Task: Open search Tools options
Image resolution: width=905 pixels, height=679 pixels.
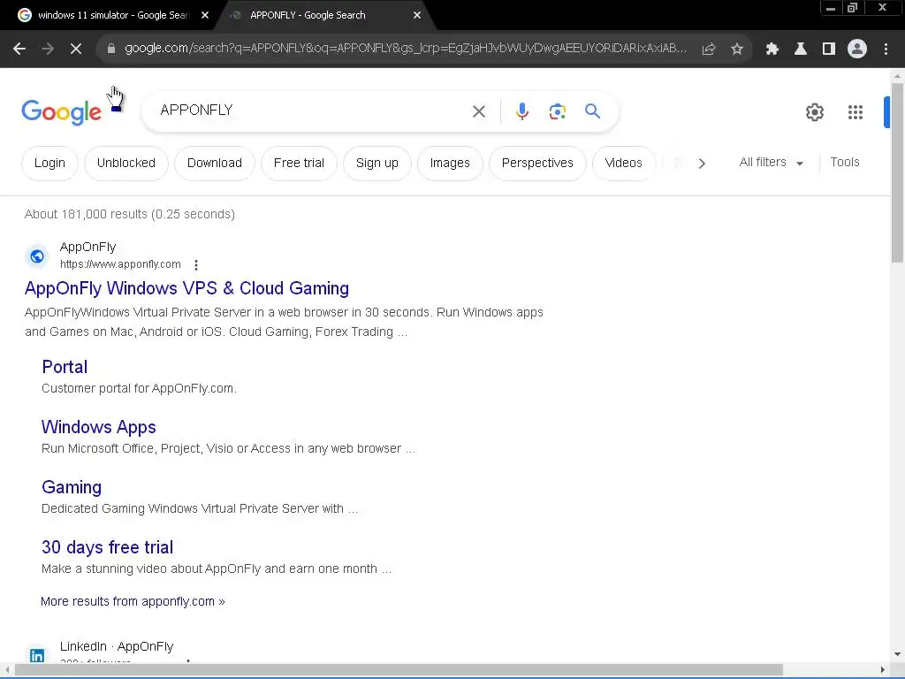Action: click(x=844, y=163)
